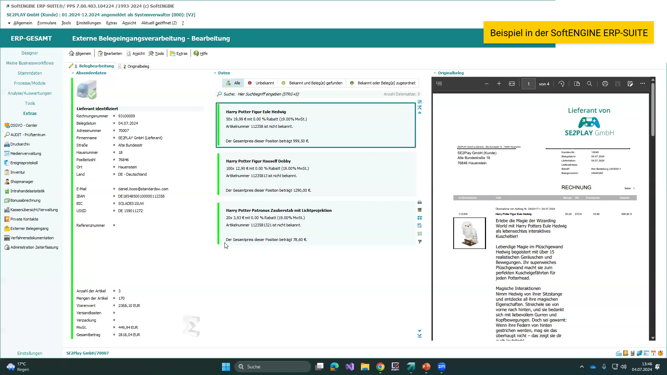Image resolution: width=667 pixels, height=375 pixels.
Task: Jump to first record with top arrow
Action: pos(420,108)
